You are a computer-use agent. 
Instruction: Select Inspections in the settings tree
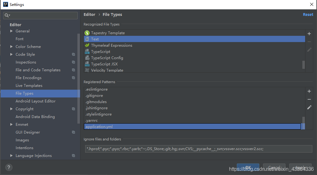pos(26,62)
